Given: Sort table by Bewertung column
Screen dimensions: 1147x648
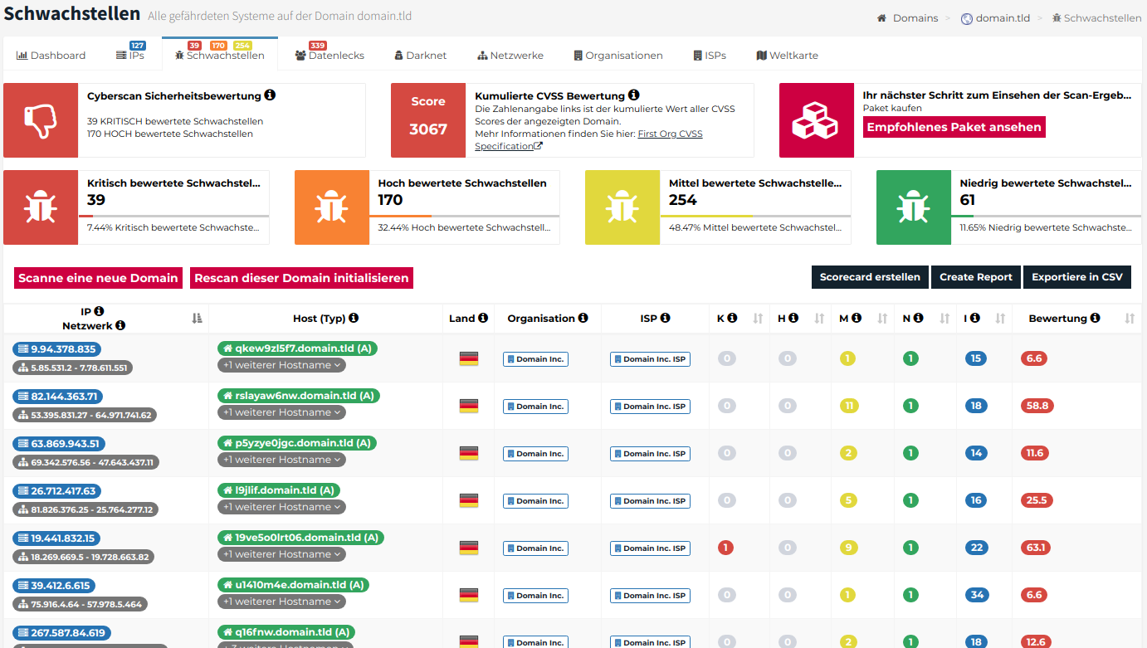Looking at the screenshot, I should 1130,318.
